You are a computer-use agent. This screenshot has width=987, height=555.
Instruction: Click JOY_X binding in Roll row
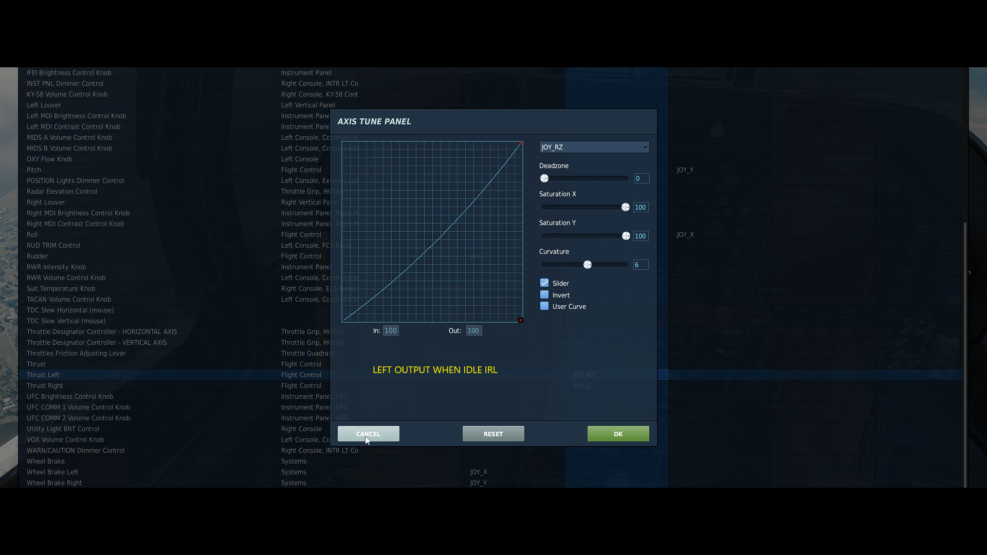click(685, 235)
